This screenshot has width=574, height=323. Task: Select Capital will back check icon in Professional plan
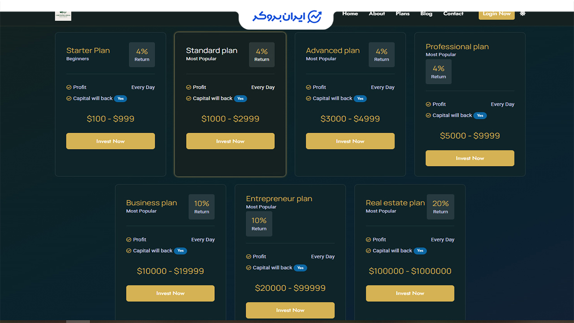click(428, 115)
